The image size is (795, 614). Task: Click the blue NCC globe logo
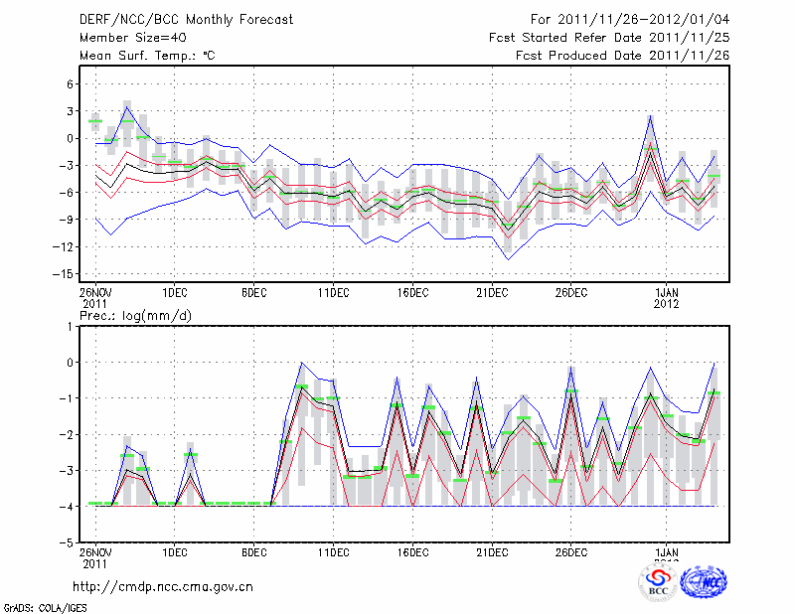tap(704, 582)
